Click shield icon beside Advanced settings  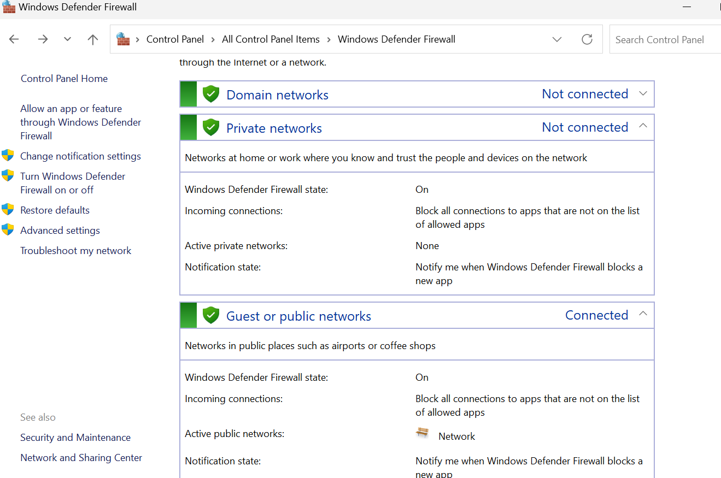[x=8, y=230]
